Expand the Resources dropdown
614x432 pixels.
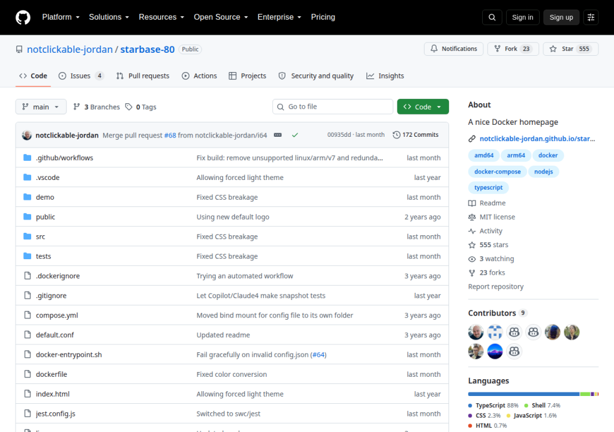pos(161,17)
